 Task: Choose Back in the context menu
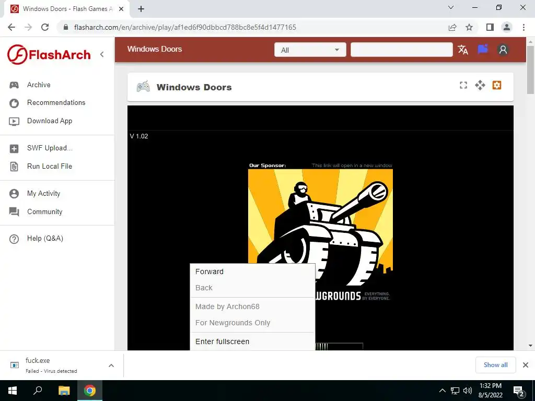click(x=252, y=288)
